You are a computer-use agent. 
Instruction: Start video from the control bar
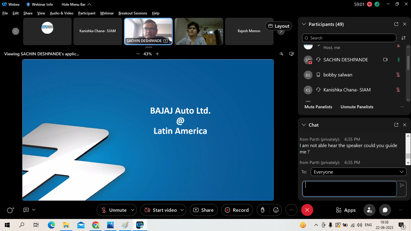pos(160,210)
